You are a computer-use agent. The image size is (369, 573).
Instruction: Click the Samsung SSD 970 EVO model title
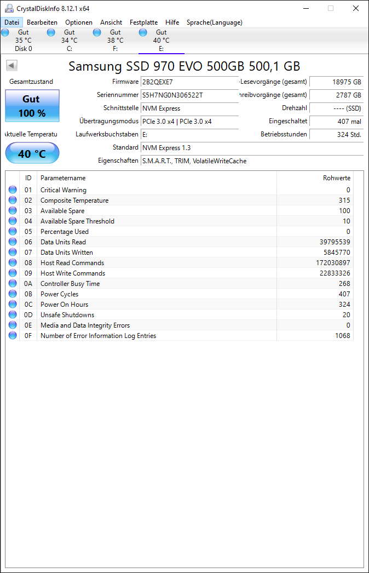[x=184, y=66]
